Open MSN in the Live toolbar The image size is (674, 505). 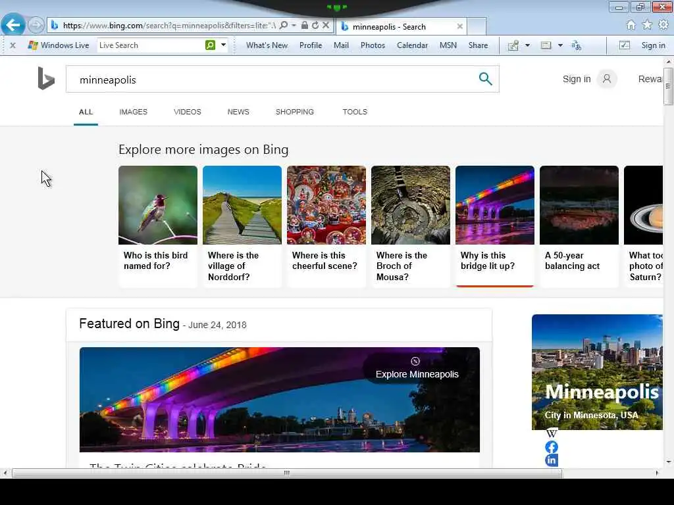coord(448,45)
